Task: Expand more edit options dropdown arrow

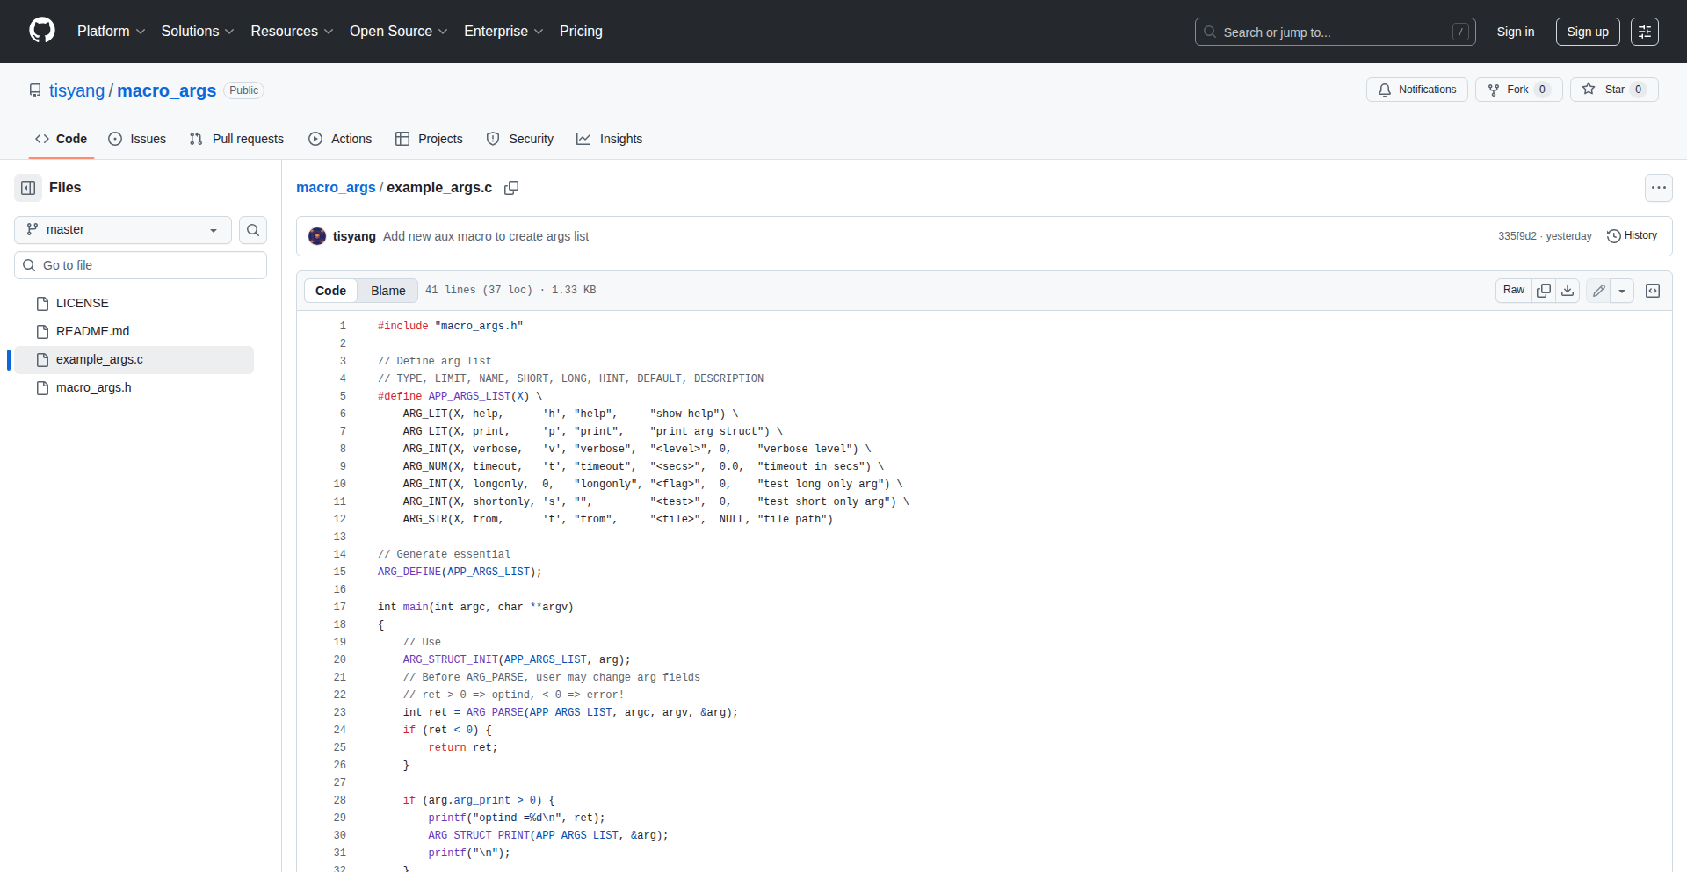Action: (1622, 291)
